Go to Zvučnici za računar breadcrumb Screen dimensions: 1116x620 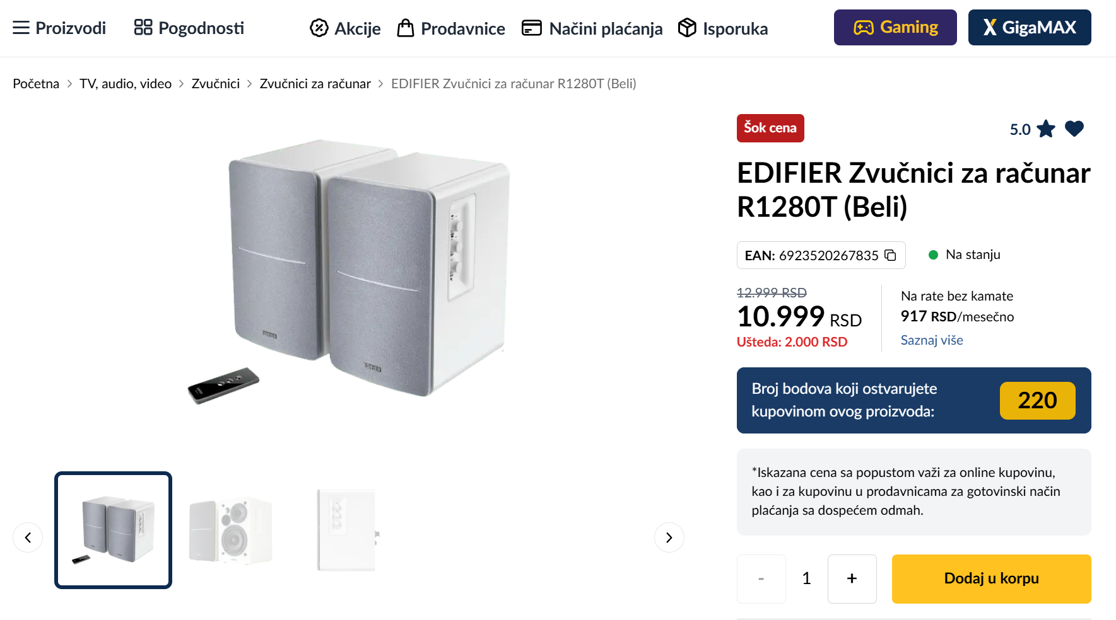coord(315,84)
